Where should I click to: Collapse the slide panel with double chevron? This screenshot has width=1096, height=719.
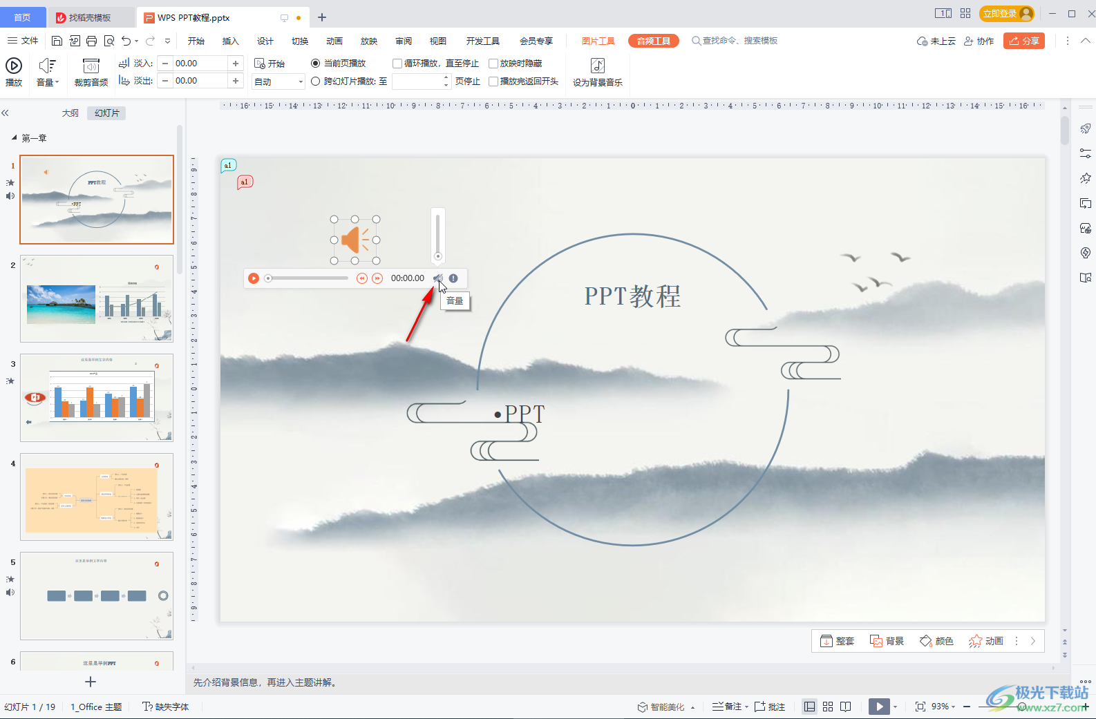coord(5,113)
